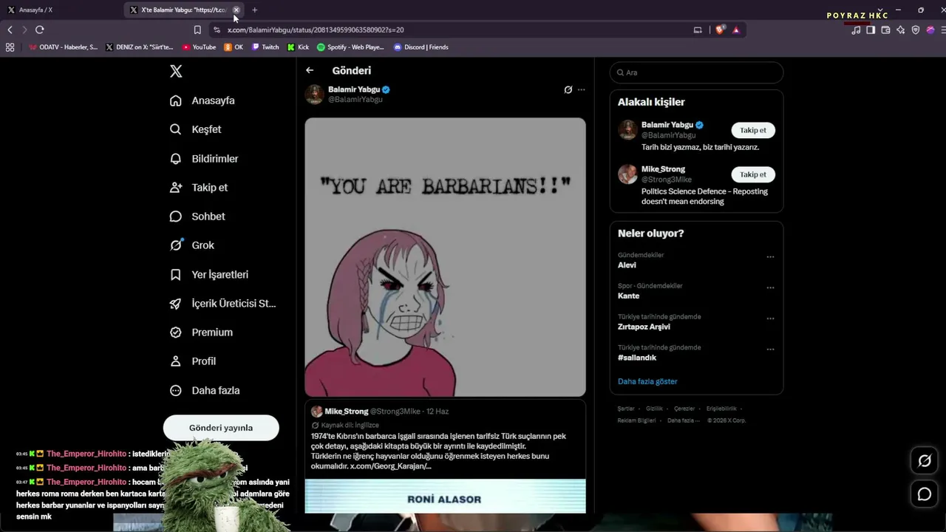The width and height of the screenshot is (946, 532).
Task: Open the YOU ARE BARBARIANS meme image
Action: 445,257
